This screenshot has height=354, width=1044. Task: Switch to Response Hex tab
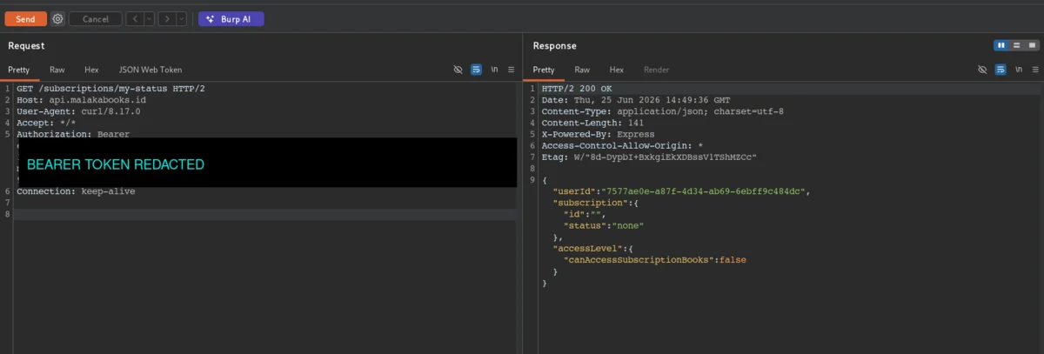click(x=617, y=70)
